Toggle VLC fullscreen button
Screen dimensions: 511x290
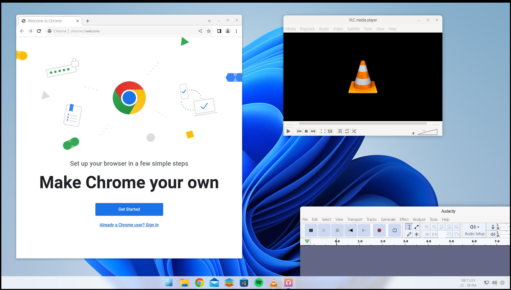tap(323, 131)
